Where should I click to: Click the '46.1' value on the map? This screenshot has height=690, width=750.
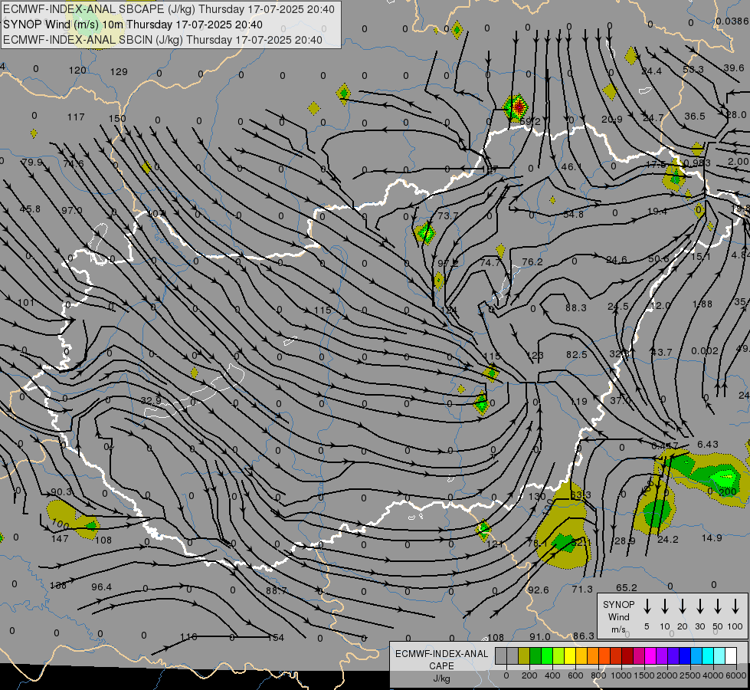pos(571,167)
